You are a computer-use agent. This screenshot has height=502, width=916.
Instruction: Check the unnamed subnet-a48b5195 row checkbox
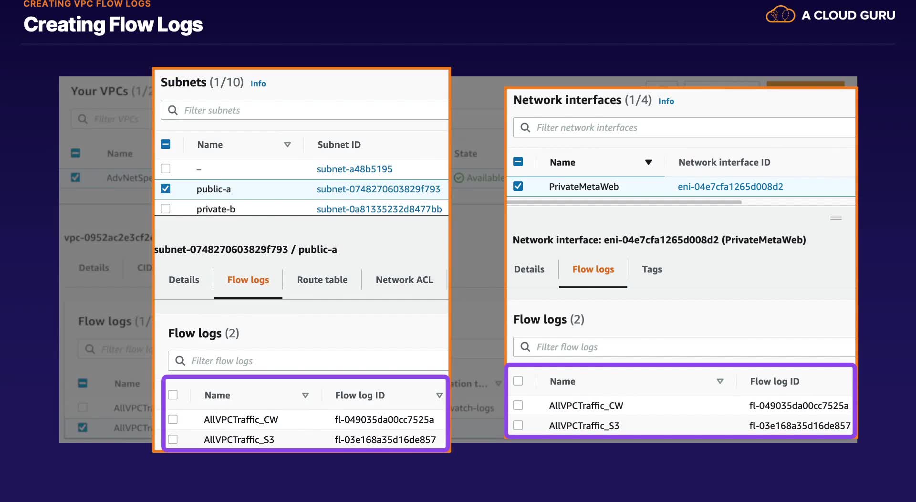coord(166,168)
